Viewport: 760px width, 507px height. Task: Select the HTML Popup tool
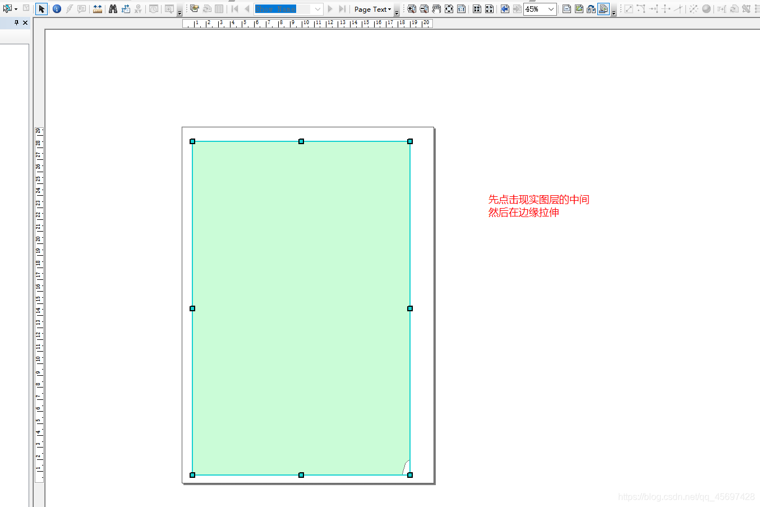pyautogui.click(x=82, y=9)
